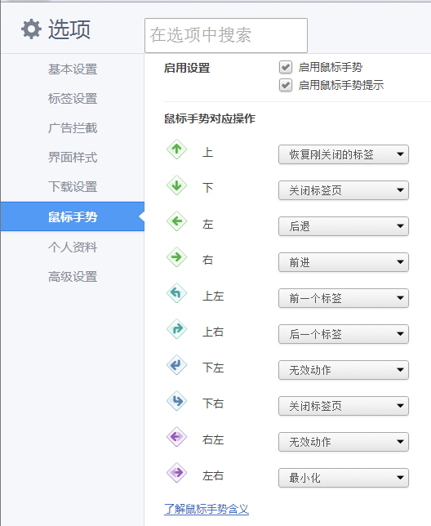Click the down-then-left gesture icon
431x526 pixels.
176,364
